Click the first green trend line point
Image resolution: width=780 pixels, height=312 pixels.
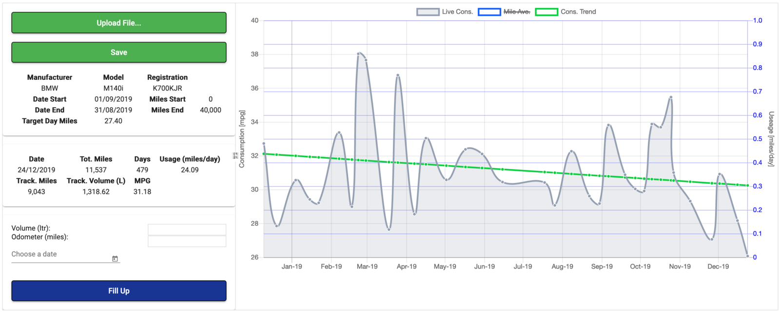click(x=264, y=154)
